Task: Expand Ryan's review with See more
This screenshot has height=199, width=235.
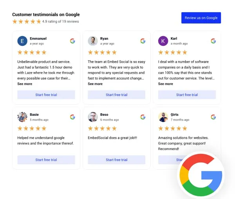Action: tap(95, 84)
